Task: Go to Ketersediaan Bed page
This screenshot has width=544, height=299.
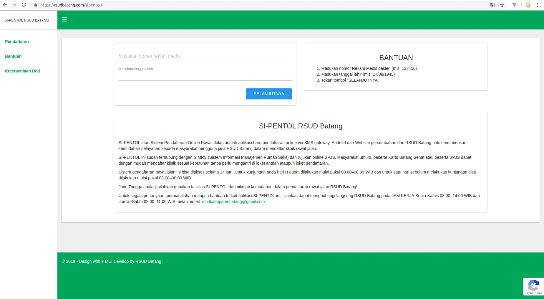Action: pyautogui.click(x=22, y=71)
